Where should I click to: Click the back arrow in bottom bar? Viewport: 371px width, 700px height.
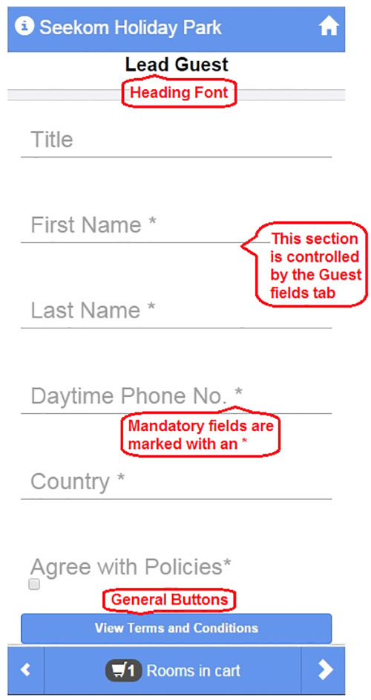click(26, 670)
